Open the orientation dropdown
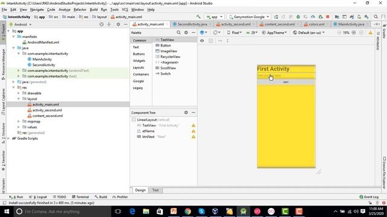 pyautogui.click(x=216, y=33)
